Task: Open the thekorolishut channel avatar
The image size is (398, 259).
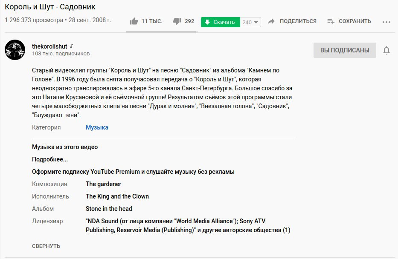Action: [x=15, y=50]
